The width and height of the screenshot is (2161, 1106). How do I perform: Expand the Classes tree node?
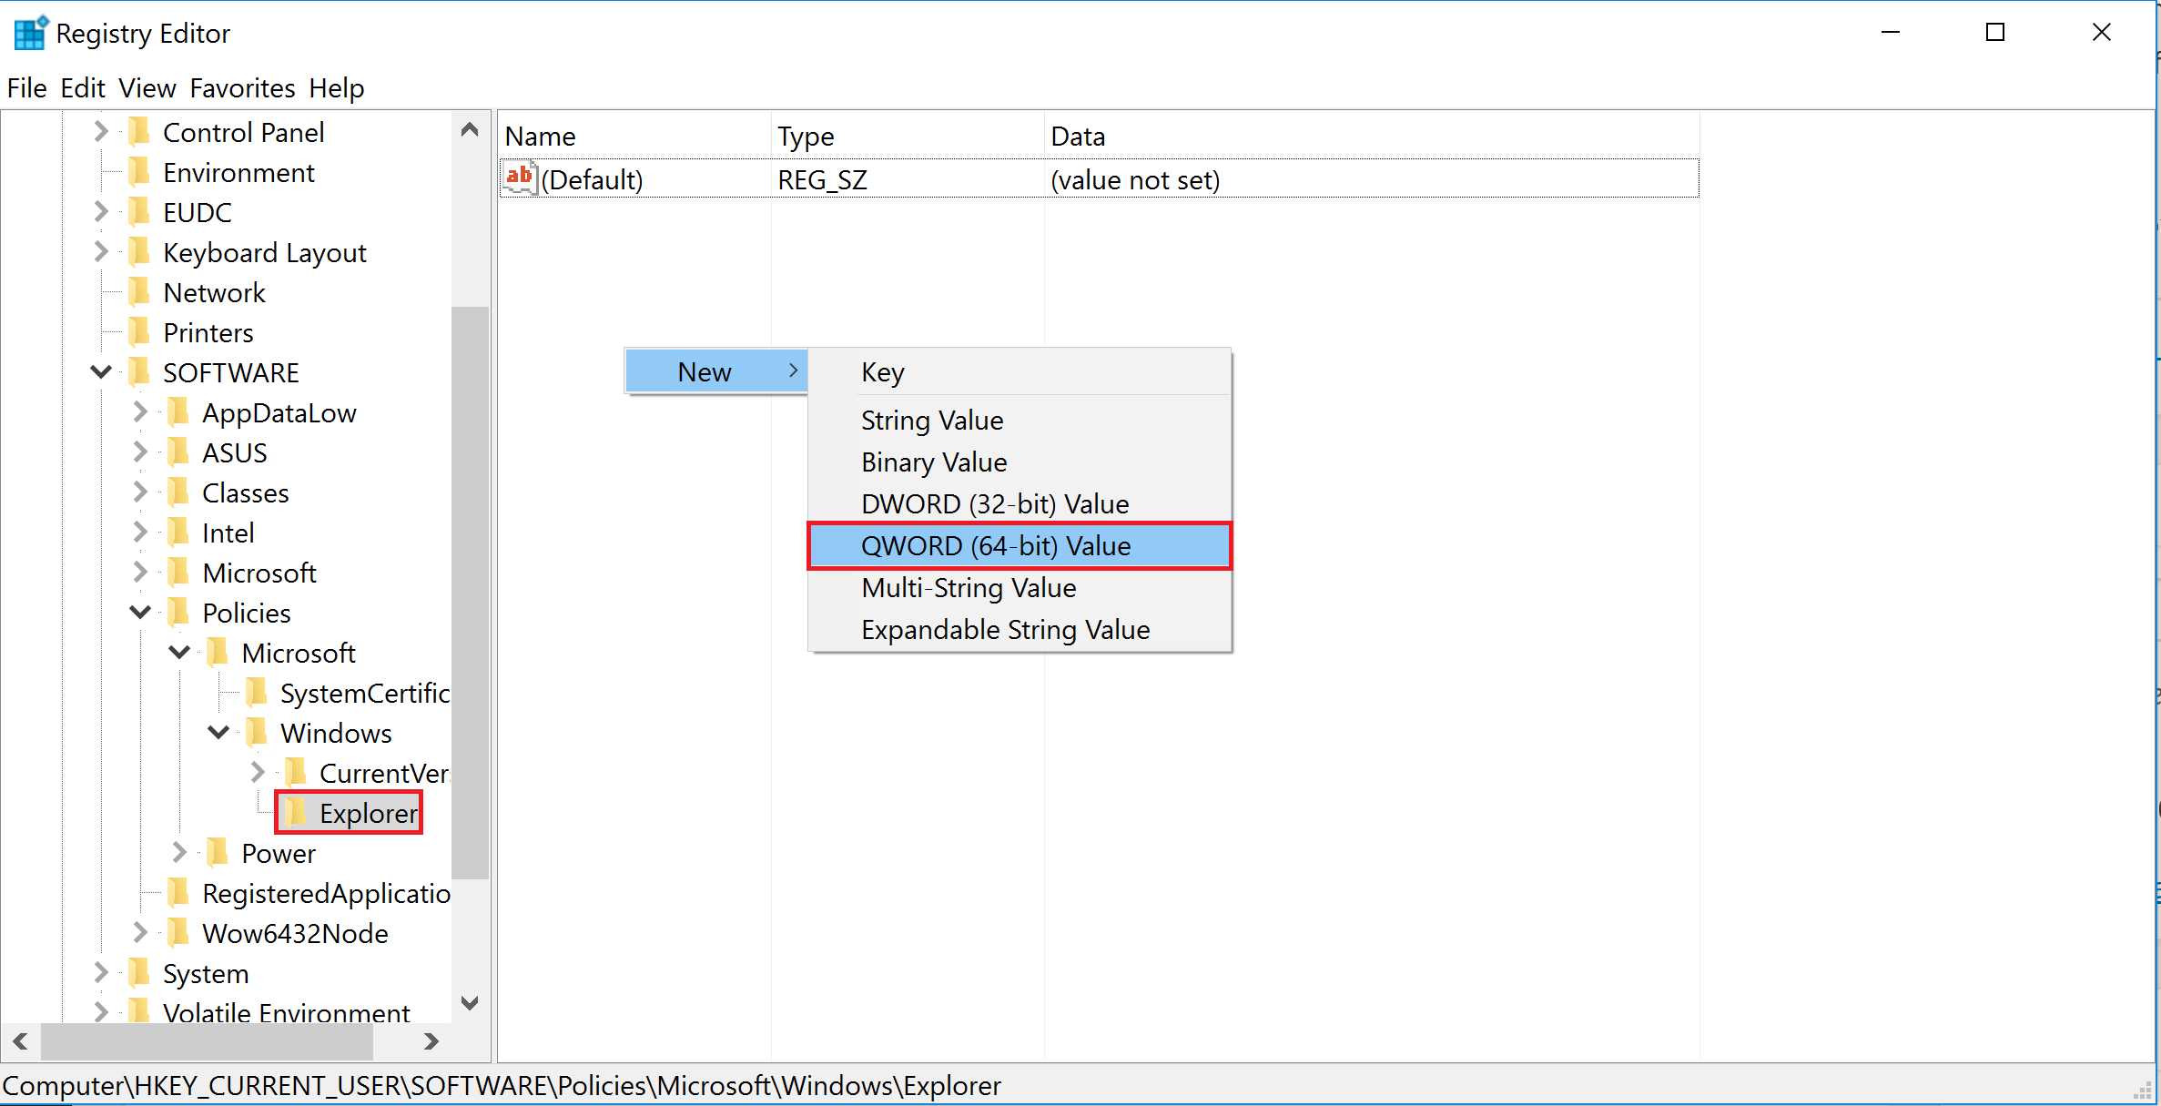click(140, 493)
